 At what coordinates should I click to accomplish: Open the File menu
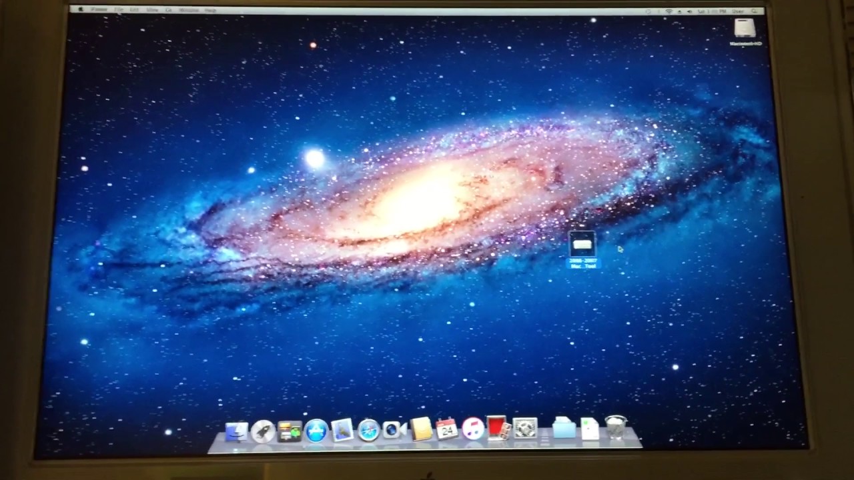[119, 10]
